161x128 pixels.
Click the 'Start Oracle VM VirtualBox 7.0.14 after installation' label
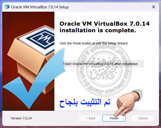[x=101, y=64]
